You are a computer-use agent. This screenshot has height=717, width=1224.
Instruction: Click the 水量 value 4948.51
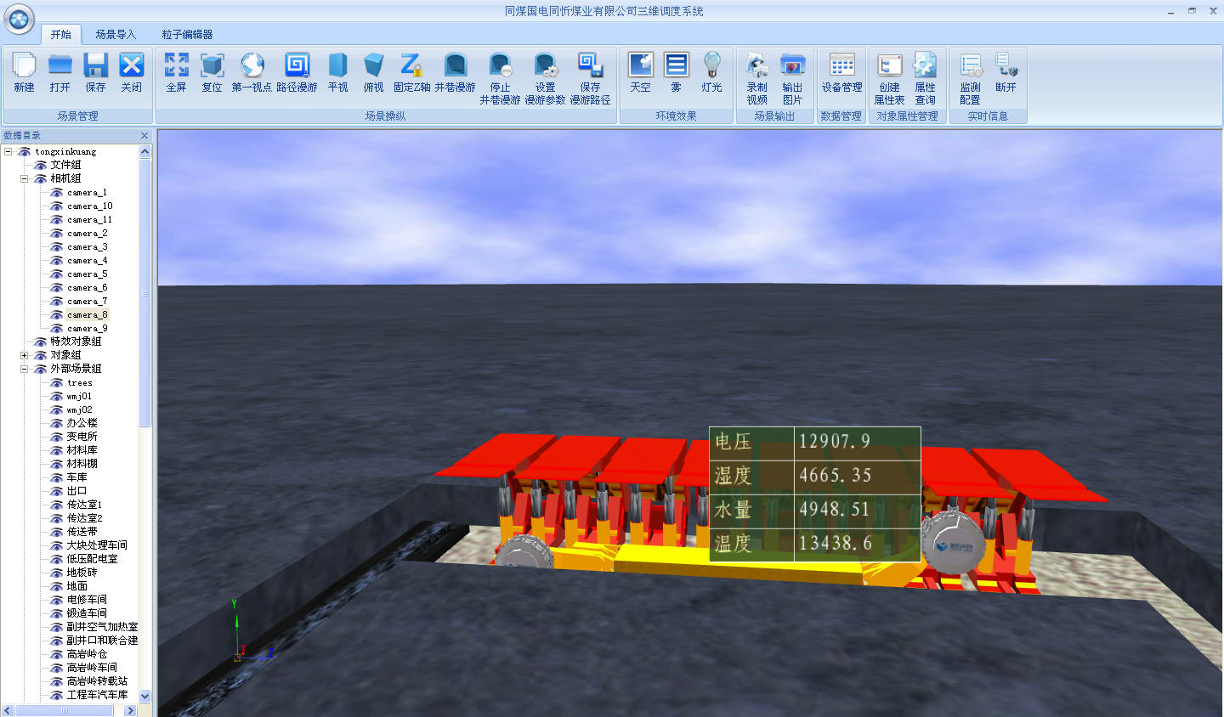click(834, 509)
